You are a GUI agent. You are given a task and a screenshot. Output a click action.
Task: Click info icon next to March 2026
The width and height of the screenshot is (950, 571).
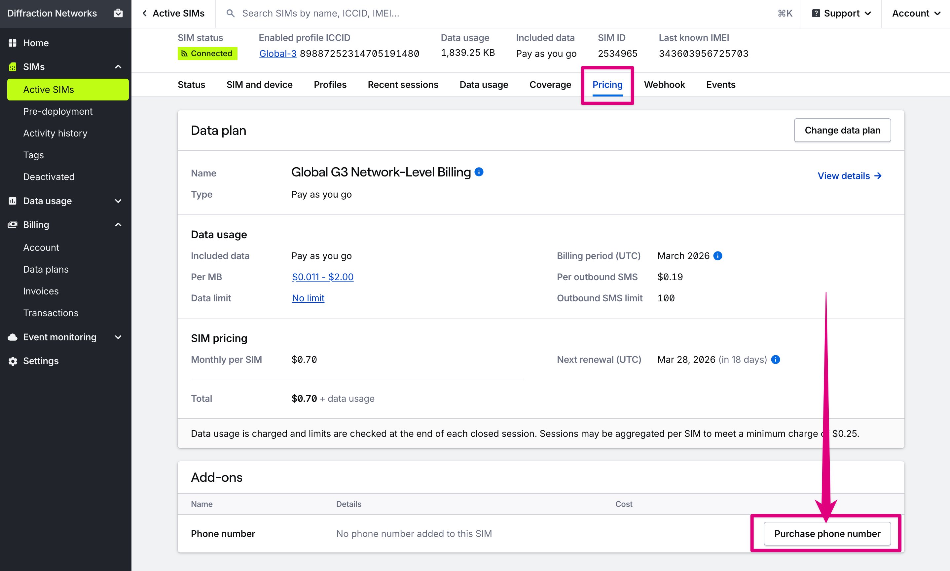(718, 256)
